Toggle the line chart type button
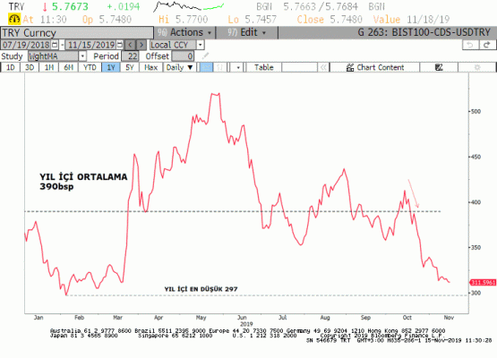Screen dimensions: 497x358 point(206,67)
